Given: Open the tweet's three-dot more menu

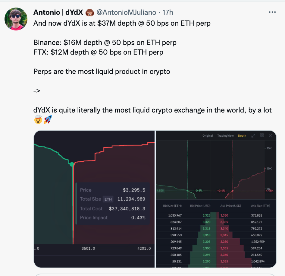Looking at the screenshot, I should pyautogui.click(x=272, y=12).
